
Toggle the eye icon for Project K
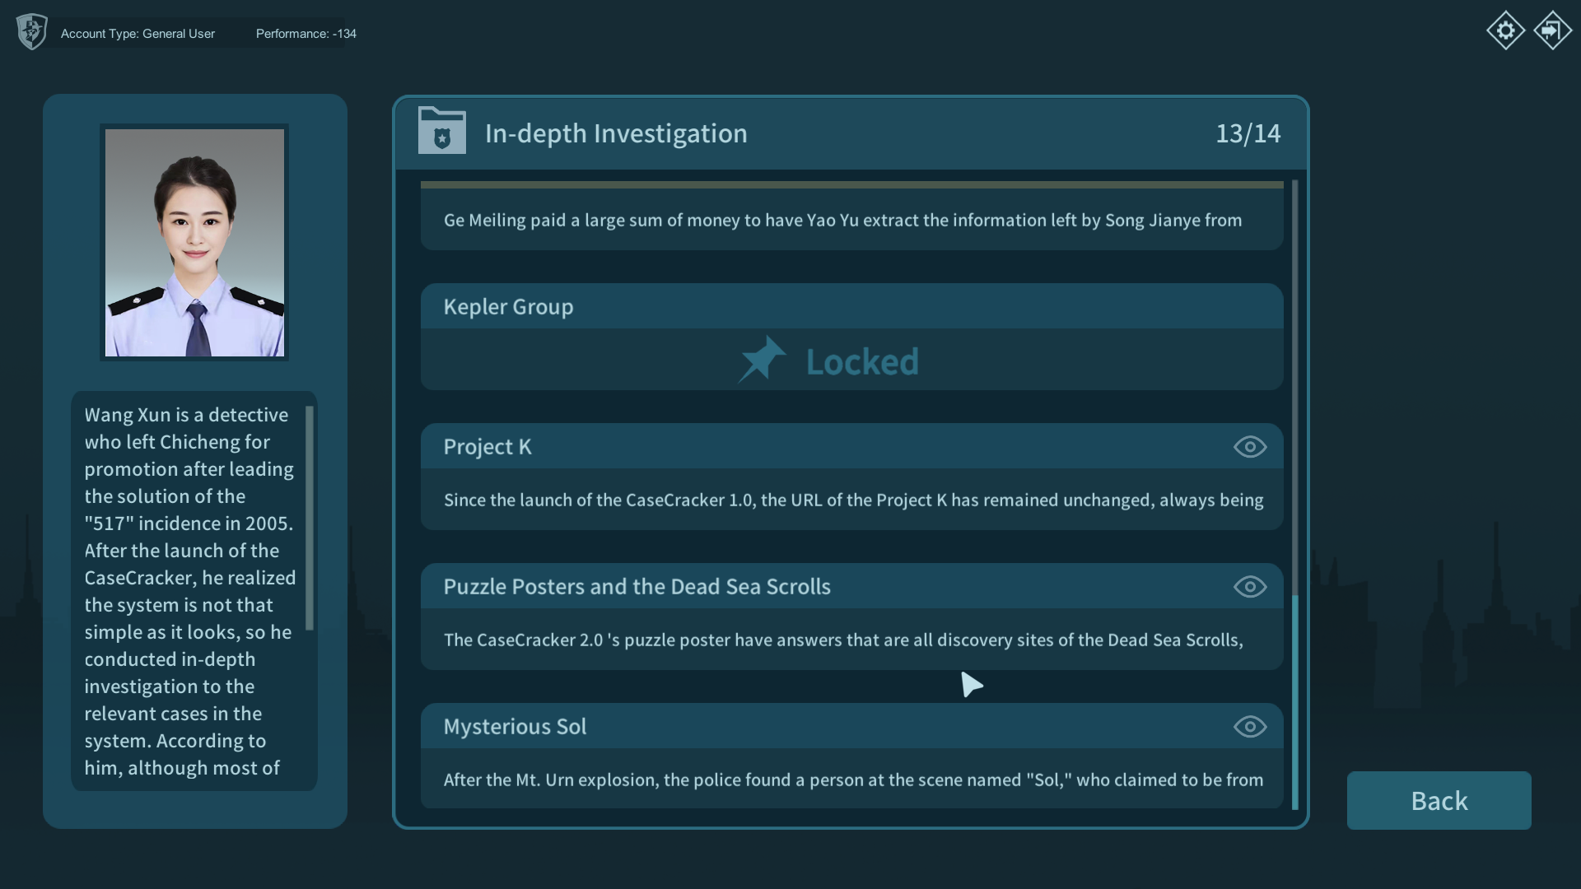pyautogui.click(x=1249, y=446)
